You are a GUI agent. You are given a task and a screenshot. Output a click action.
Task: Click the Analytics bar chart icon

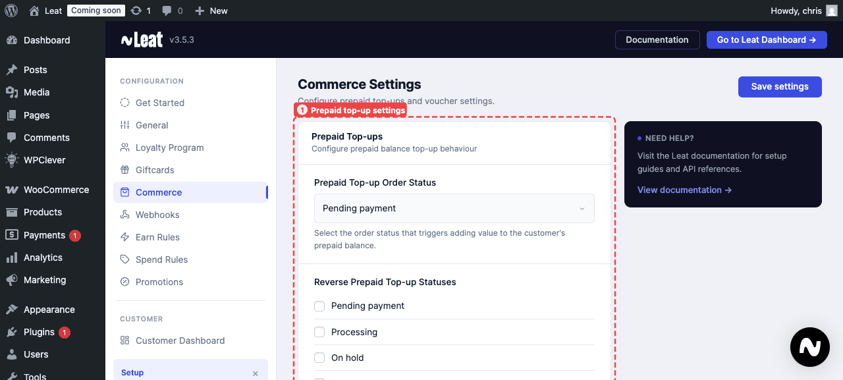tap(12, 258)
